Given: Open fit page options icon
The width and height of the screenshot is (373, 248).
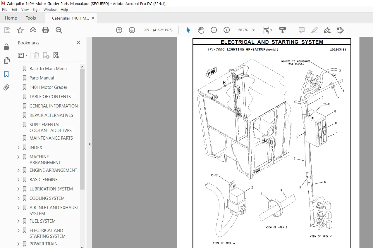Looking at the screenshot, I should point(267,30).
